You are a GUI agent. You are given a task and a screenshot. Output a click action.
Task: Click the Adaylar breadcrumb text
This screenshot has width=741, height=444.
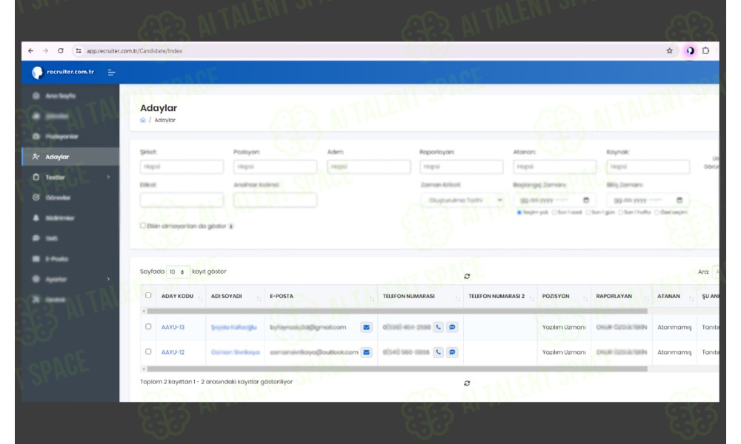[165, 121]
